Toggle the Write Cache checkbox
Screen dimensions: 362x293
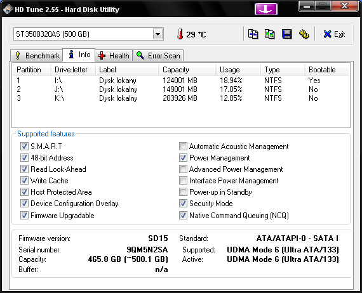tap(24, 180)
